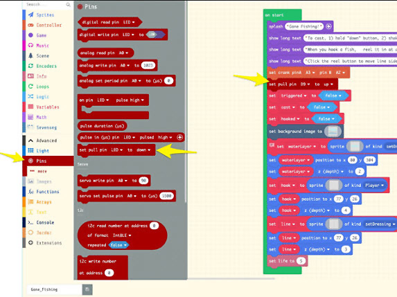
Task: Click the search magnifier icon
Action: point(68,5)
